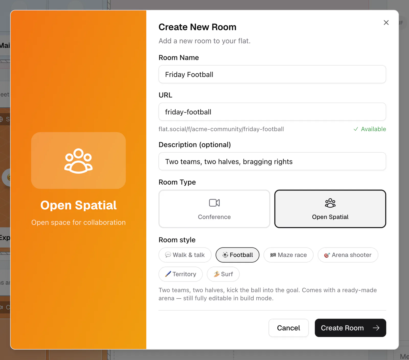Click Create Room button

[350, 328]
